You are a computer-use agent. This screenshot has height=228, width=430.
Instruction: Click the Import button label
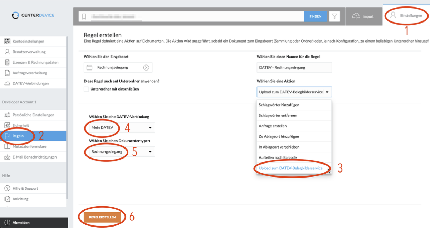[368, 16]
